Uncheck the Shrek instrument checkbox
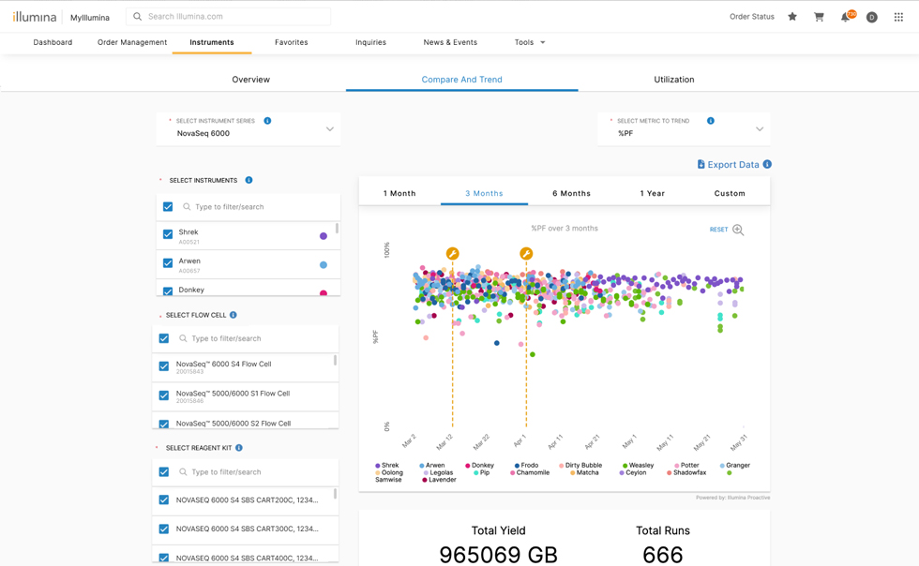This screenshot has height=566, width=919. 168,234
